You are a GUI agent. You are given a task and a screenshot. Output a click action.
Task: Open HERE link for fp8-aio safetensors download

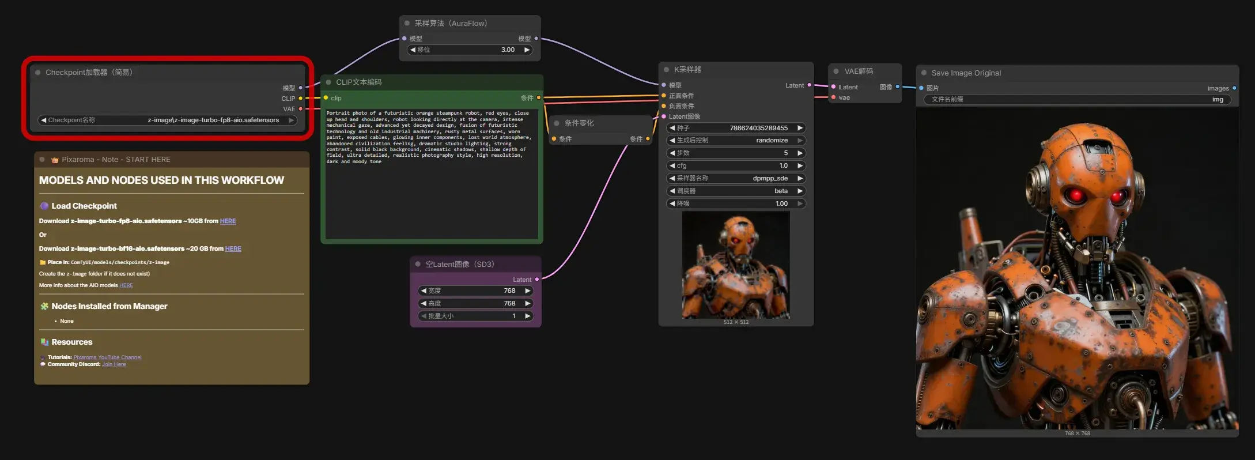[228, 221]
